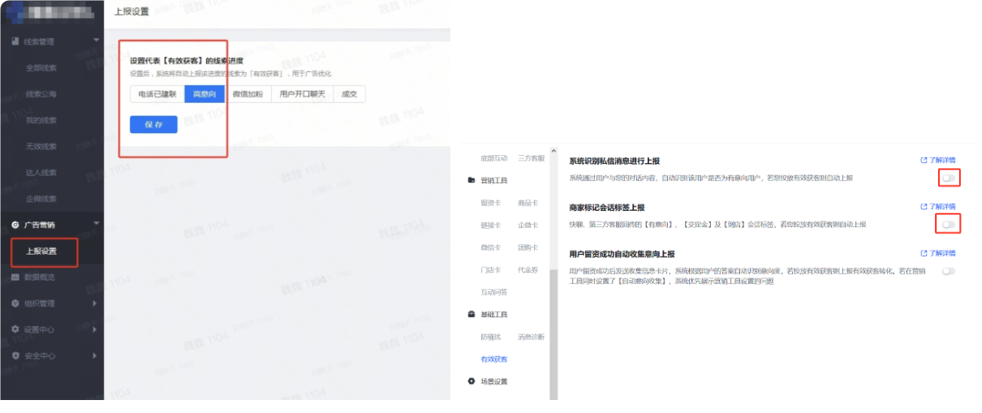Open 了解详情 for 商家标记会话标签上报
982x413 pixels.
pyautogui.click(x=942, y=207)
